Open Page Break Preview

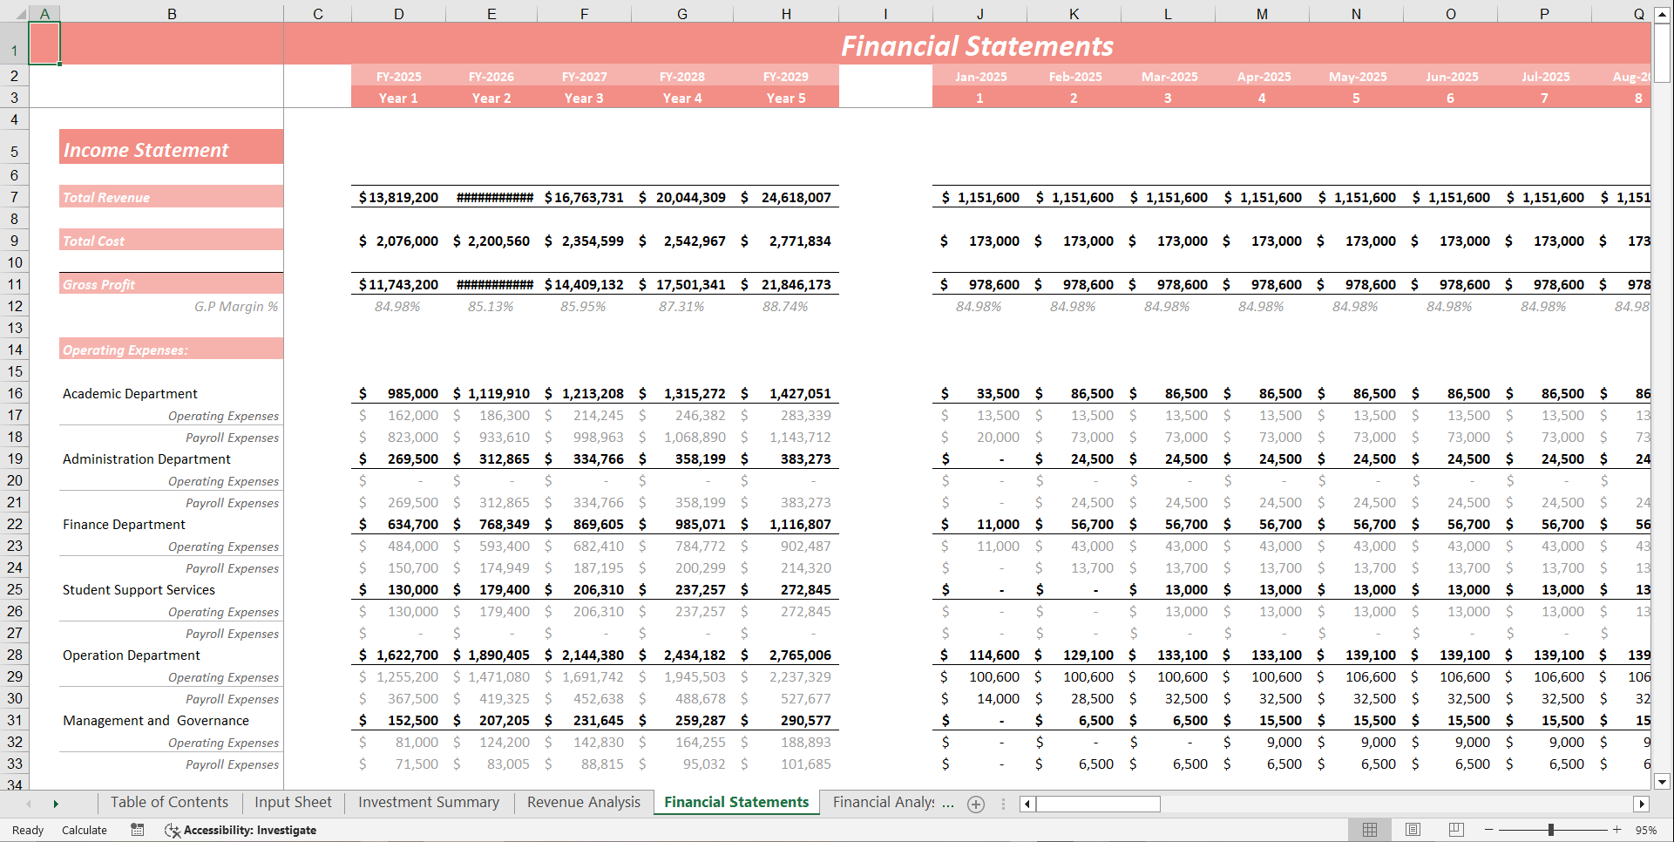[1456, 830]
